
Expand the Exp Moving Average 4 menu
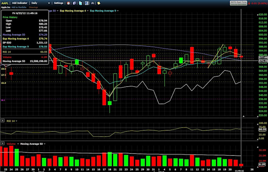87,11
